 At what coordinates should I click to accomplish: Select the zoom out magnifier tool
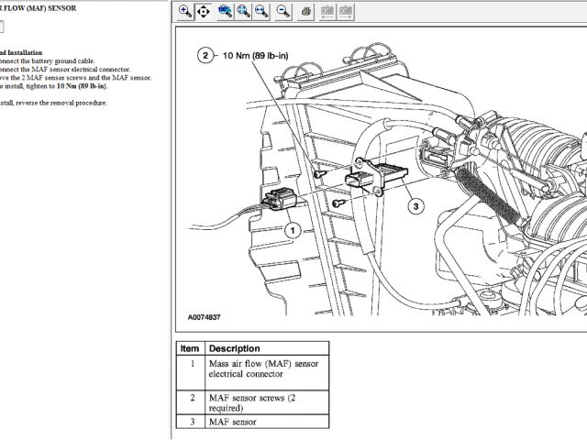pyautogui.click(x=283, y=11)
